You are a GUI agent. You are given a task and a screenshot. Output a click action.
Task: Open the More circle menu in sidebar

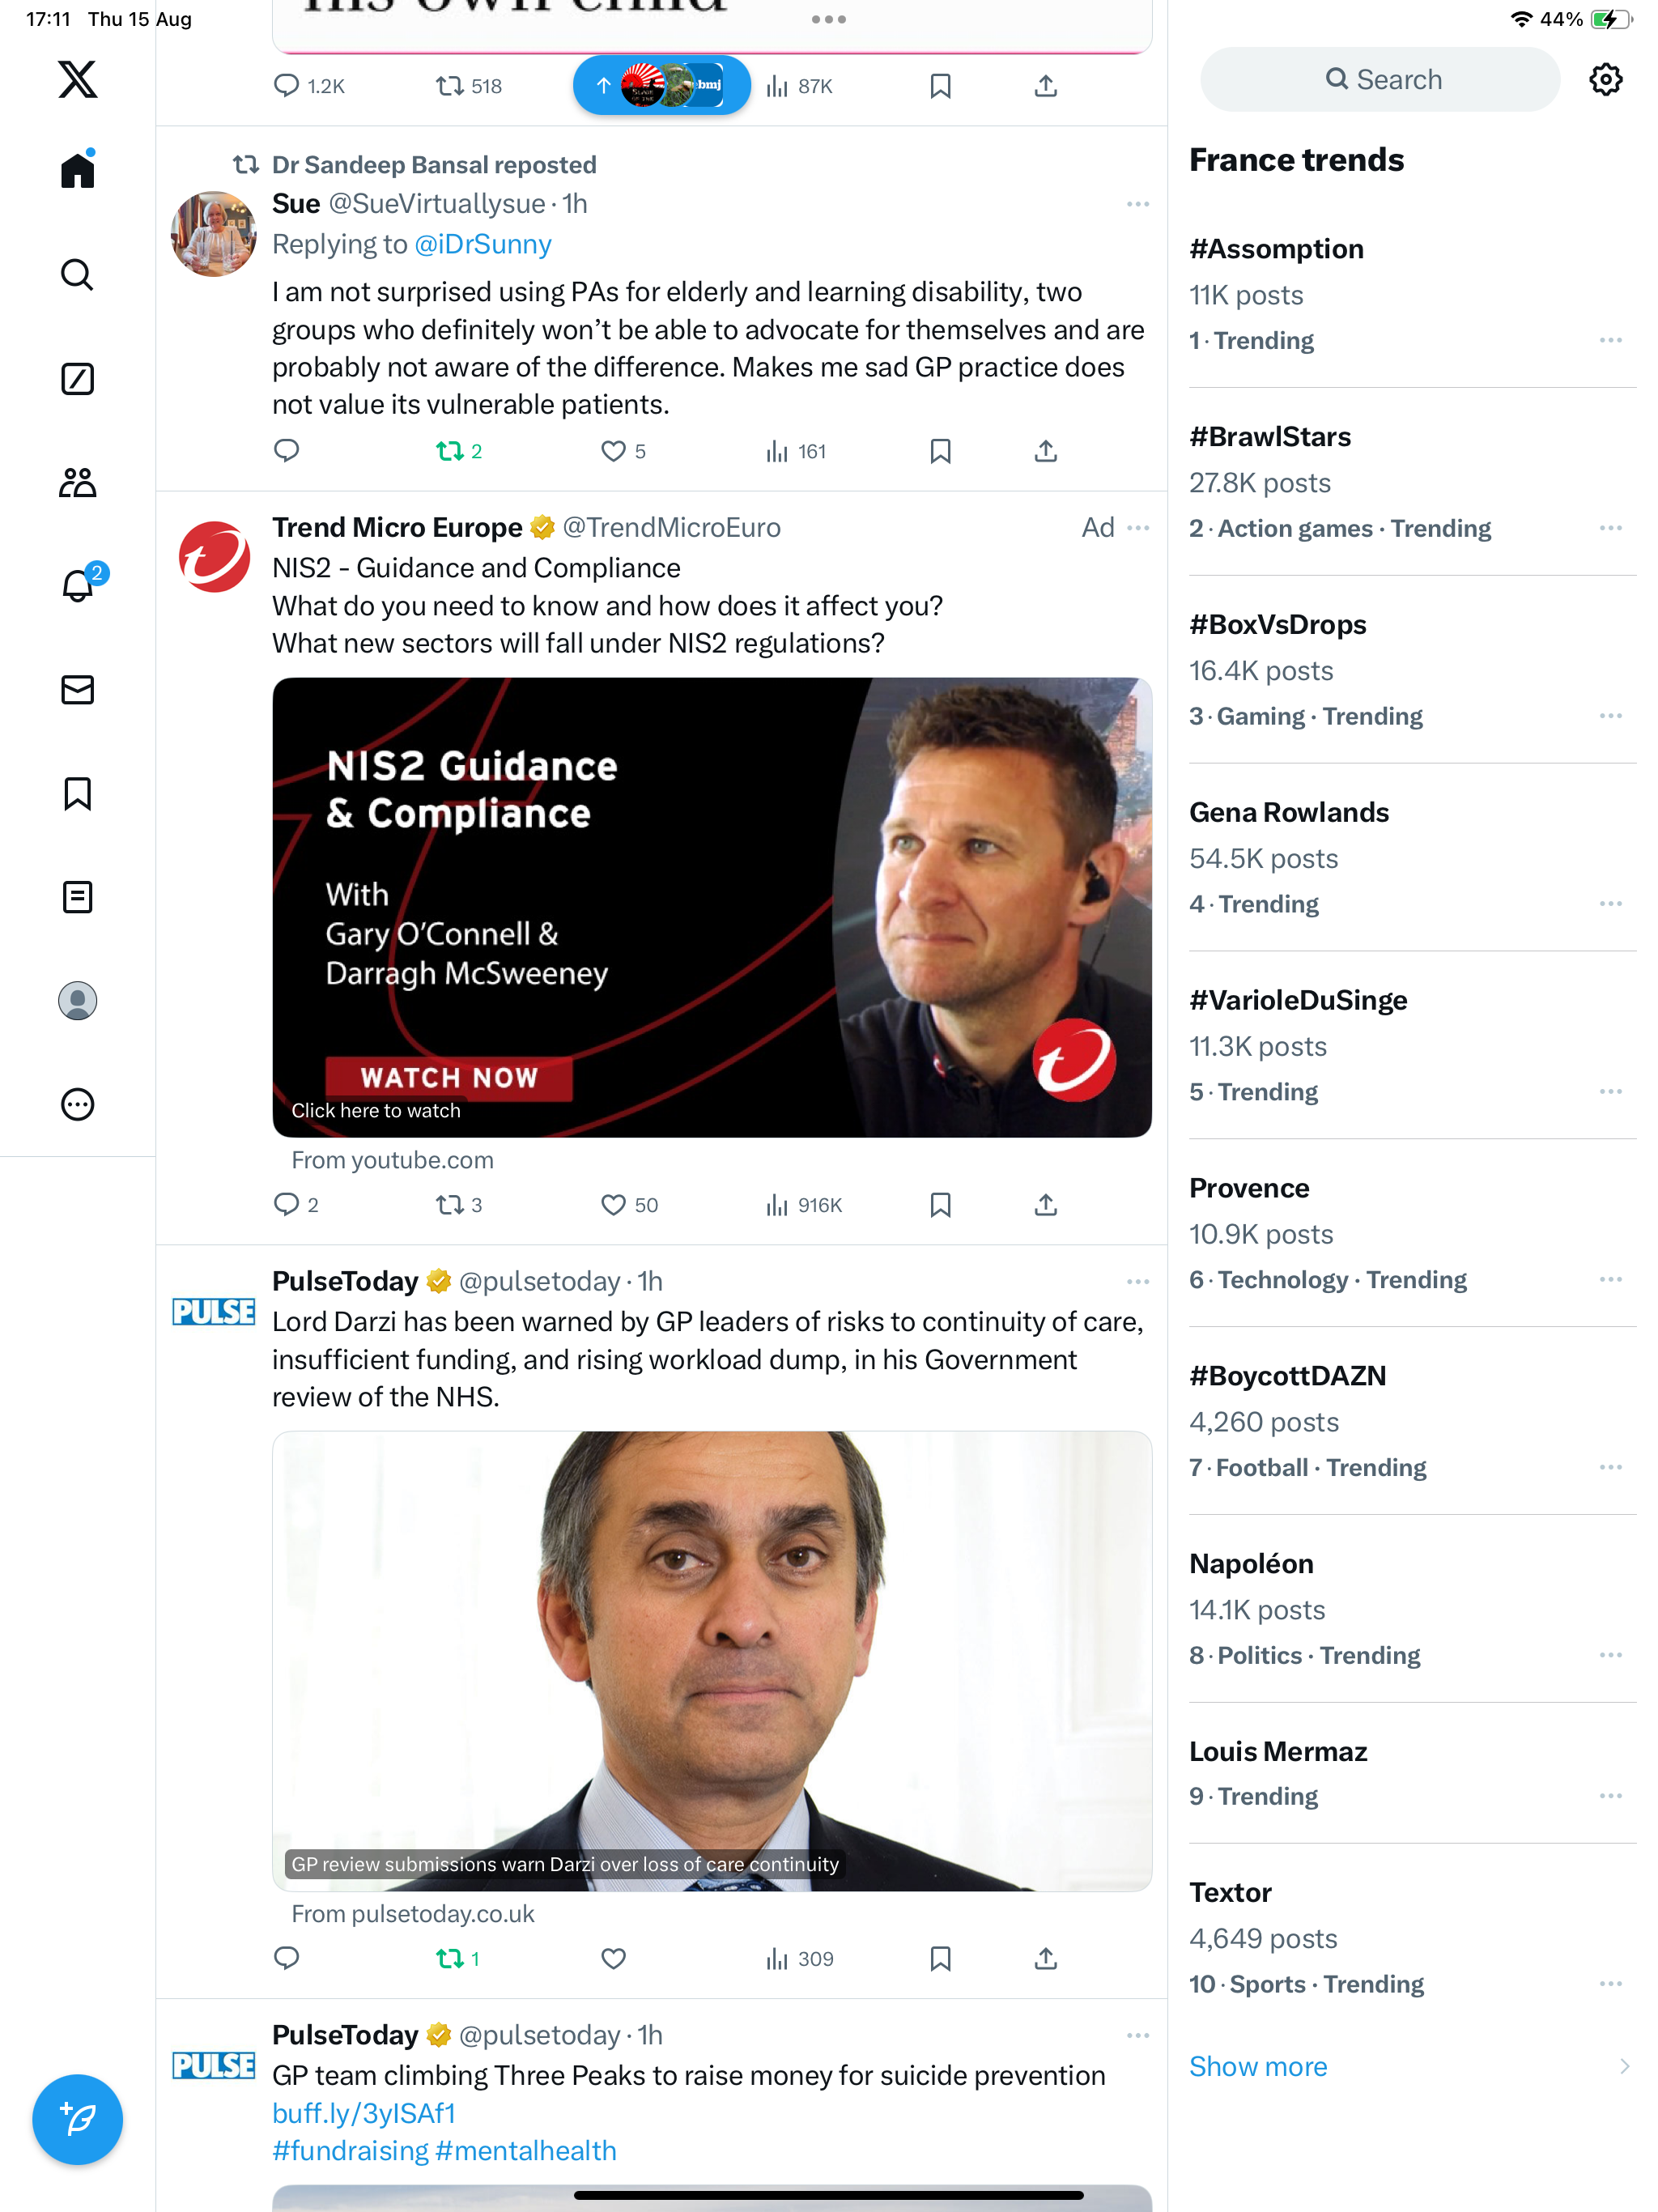pos(77,1104)
